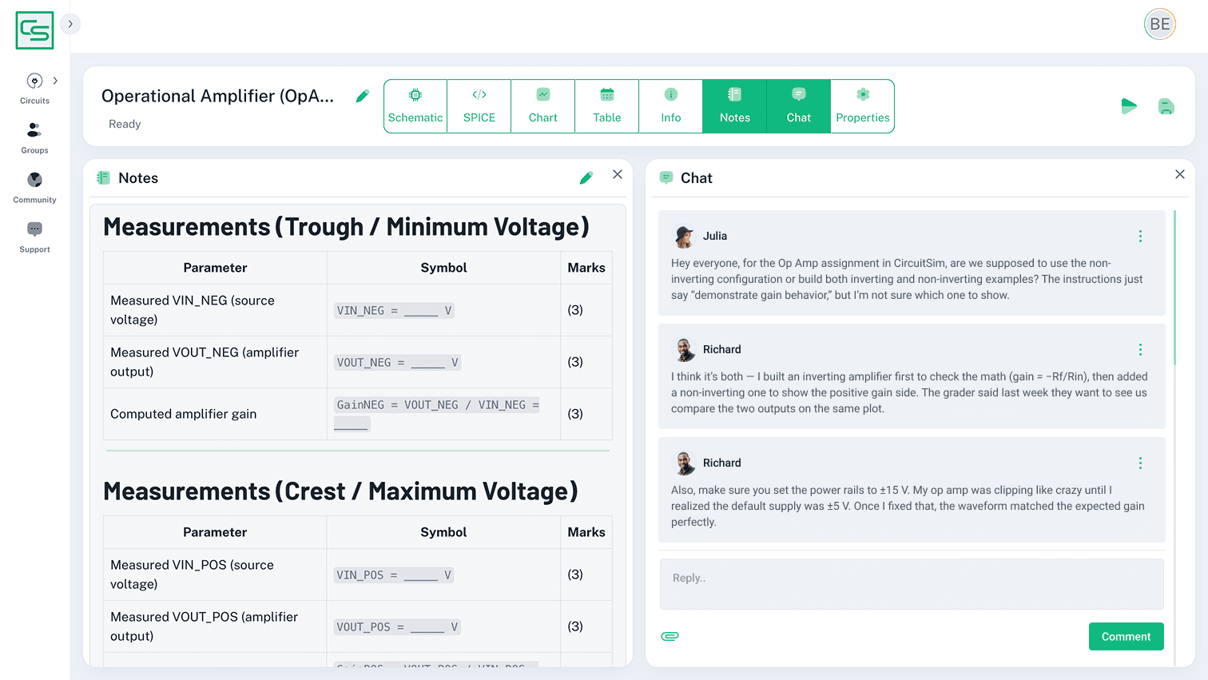Open the Support sidebar section
The width and height of the screenshot is (1208, 680).
point(34,237)
